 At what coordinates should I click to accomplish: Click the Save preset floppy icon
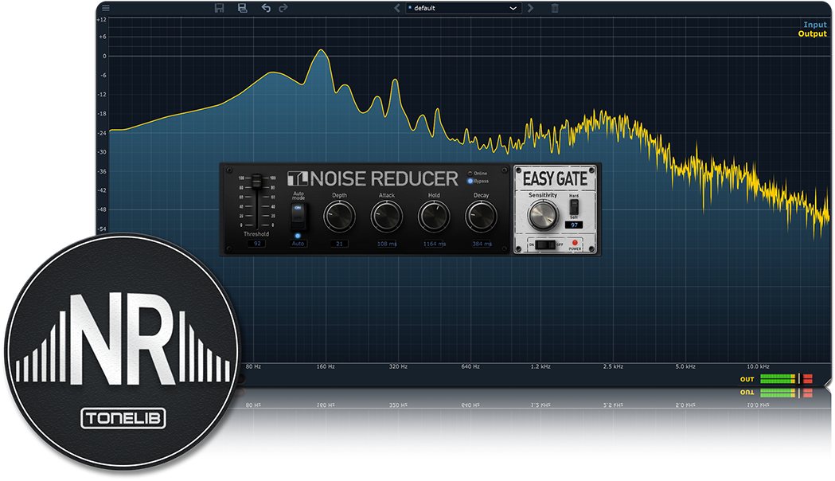pos(220,8)
